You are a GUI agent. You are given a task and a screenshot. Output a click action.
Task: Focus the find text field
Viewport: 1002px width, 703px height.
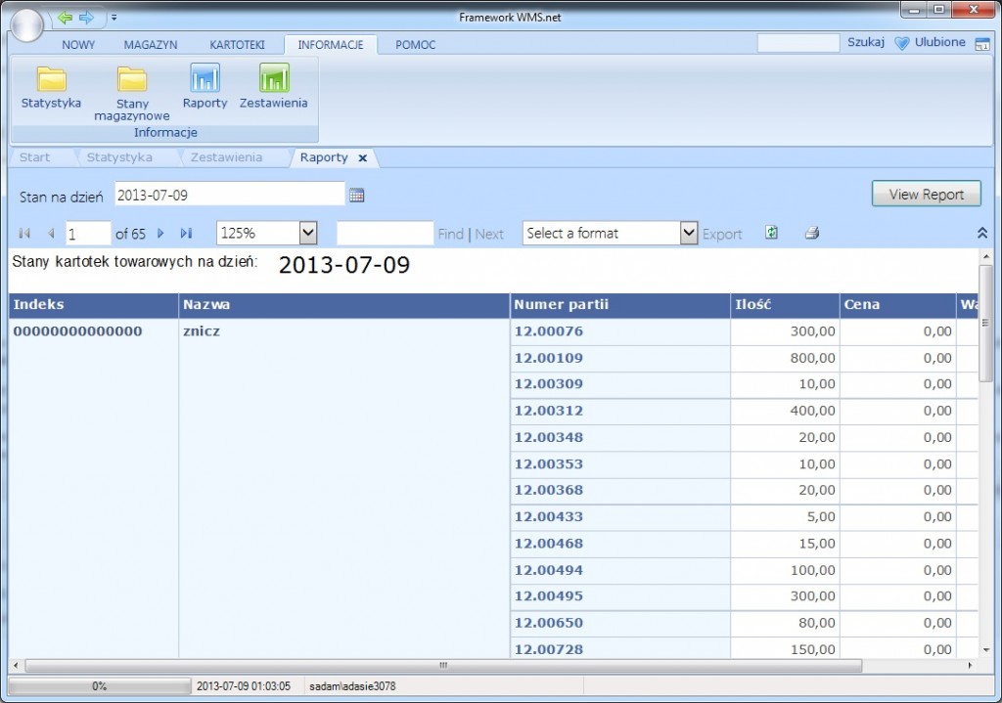click(386, 233)
